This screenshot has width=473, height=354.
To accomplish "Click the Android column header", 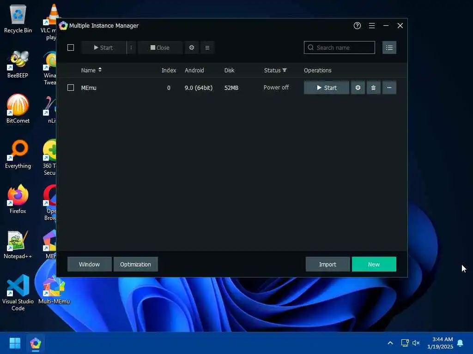I will coord(194,70).
